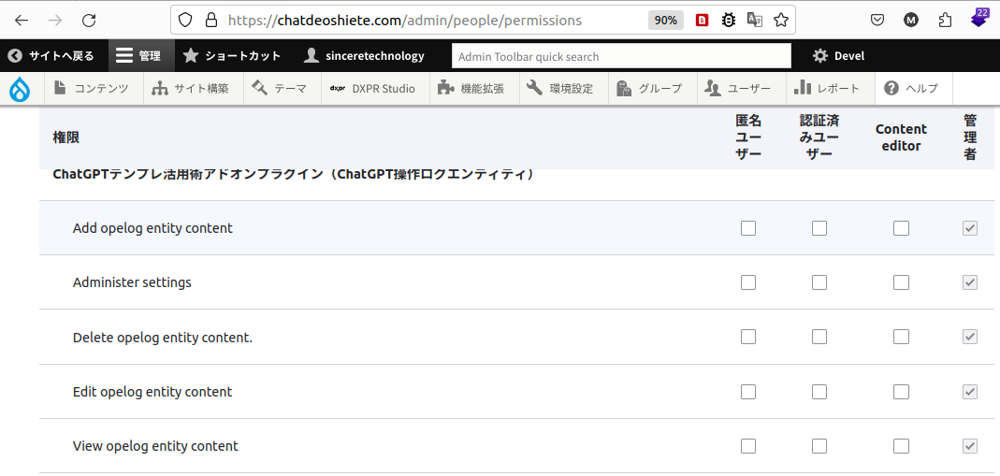1000x476 pixels.
Task: Open the テーマ menu item
Action: point(280,89)
